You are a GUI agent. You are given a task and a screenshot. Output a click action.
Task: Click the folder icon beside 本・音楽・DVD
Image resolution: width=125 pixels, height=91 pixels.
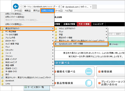pyautogui.click(x=2, y=71)
